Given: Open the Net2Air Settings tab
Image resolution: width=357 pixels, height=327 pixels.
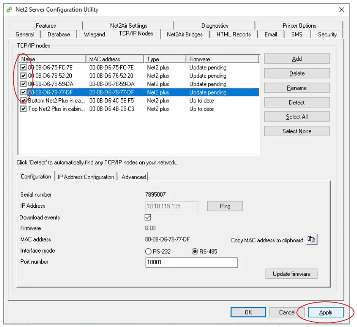Looking at the screenshot, I should pos(129,26).
